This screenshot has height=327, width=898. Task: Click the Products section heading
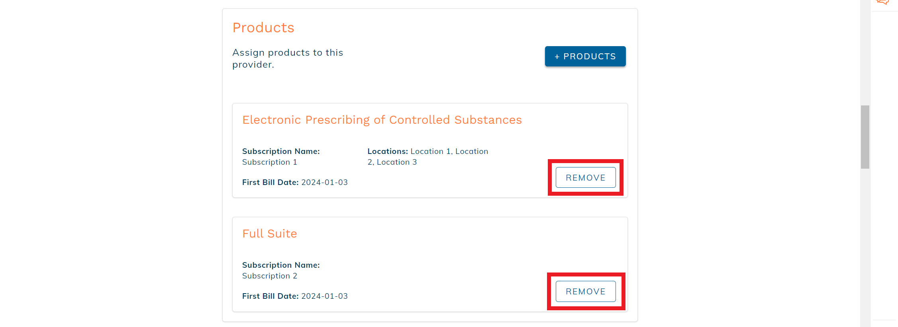(263, 27)
